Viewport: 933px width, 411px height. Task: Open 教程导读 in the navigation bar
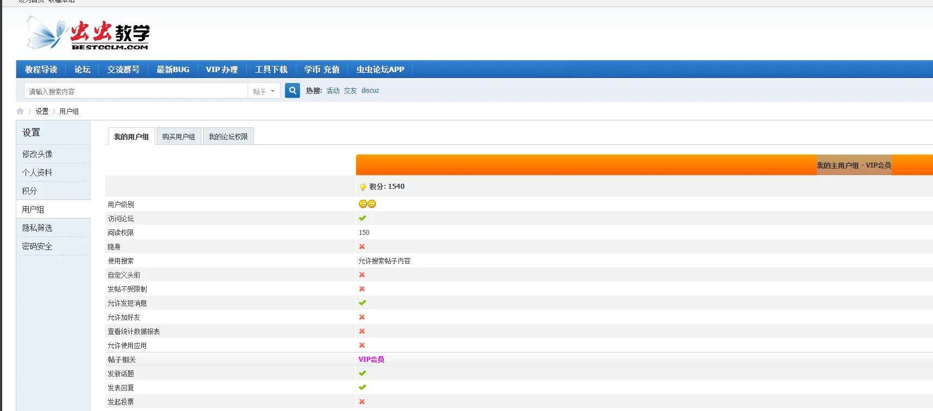click(x=41, y=69)
